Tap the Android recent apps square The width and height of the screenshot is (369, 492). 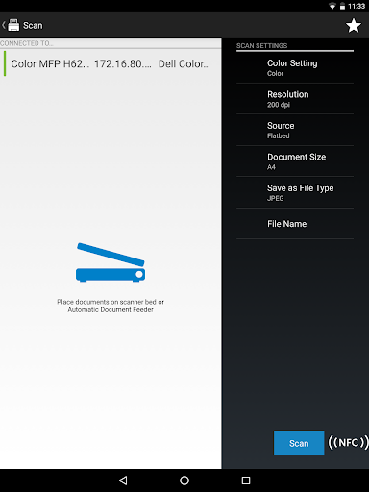point(246,480)
